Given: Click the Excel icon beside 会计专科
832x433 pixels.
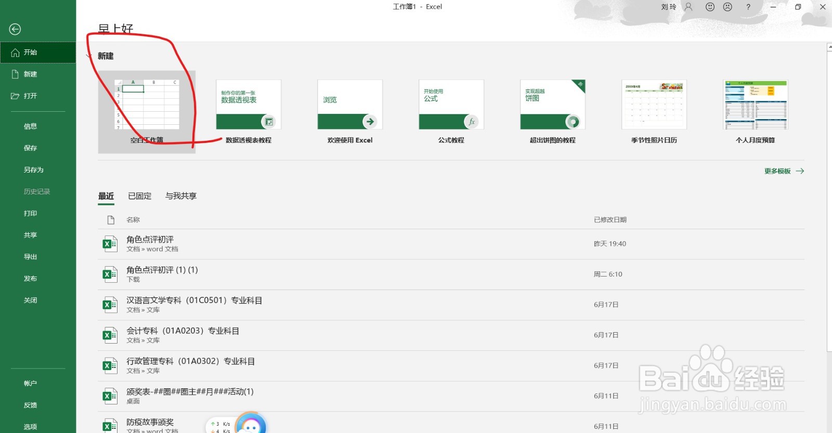Looking at the screenshot, I should 110,335.
